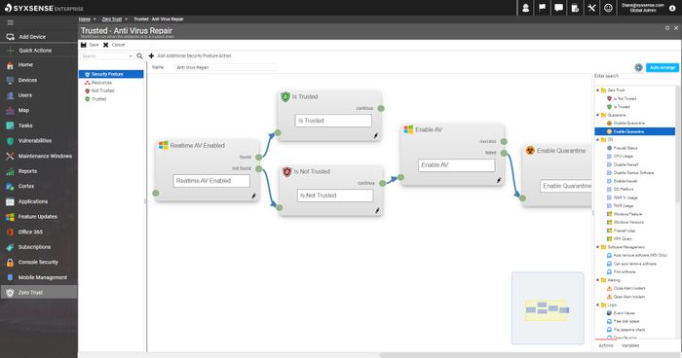
Task: Select Find software in actions tree
Action: click(x=625, y=272)
